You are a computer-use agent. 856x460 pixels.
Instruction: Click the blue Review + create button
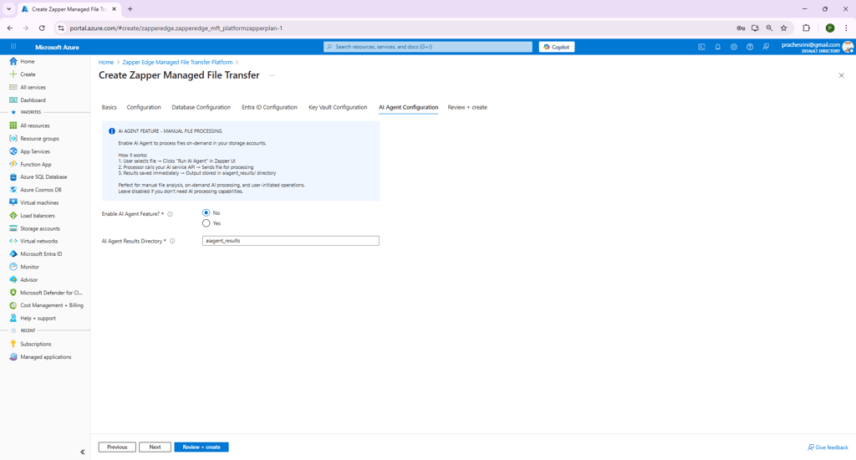click(201, 447)
